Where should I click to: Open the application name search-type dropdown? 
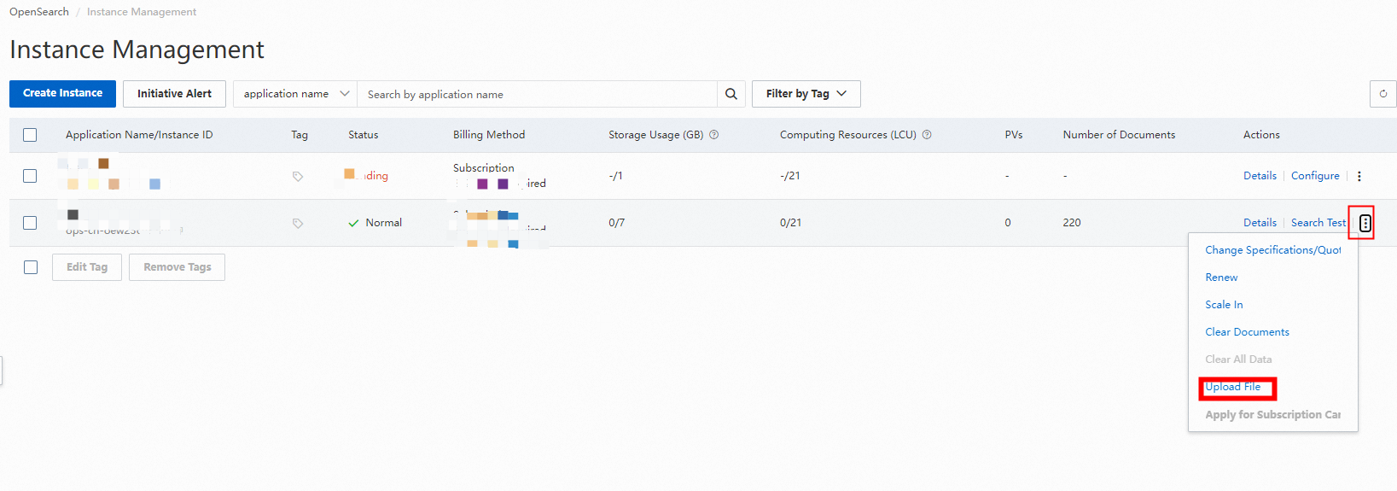coord(295,94)
